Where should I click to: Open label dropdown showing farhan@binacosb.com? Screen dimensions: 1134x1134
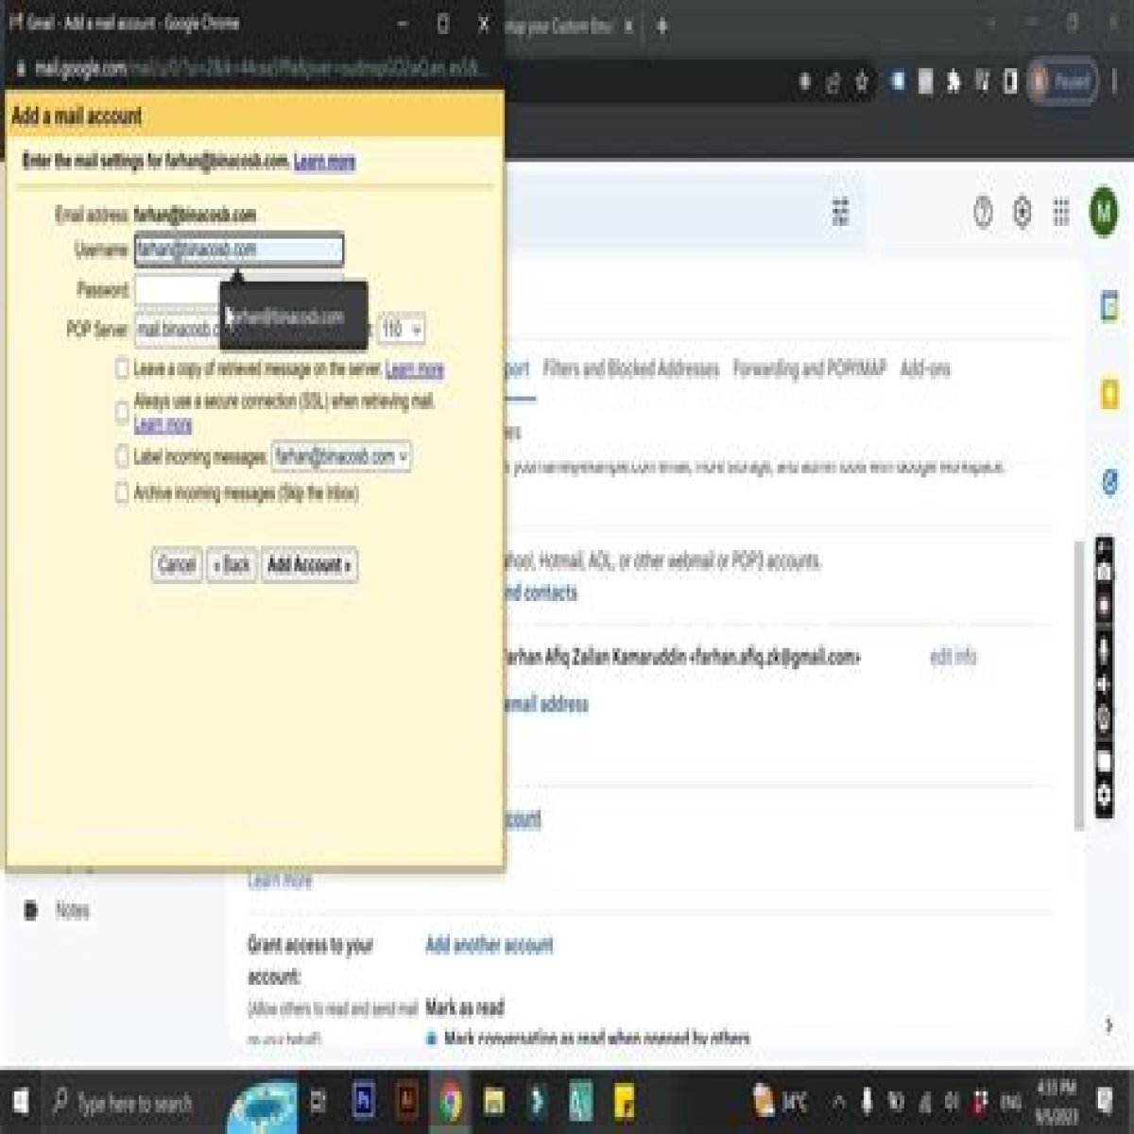(341, 456)
